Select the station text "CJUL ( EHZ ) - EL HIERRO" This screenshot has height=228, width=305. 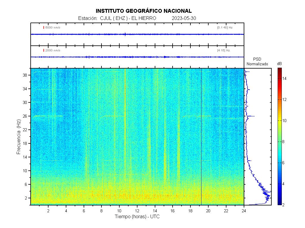128,18
